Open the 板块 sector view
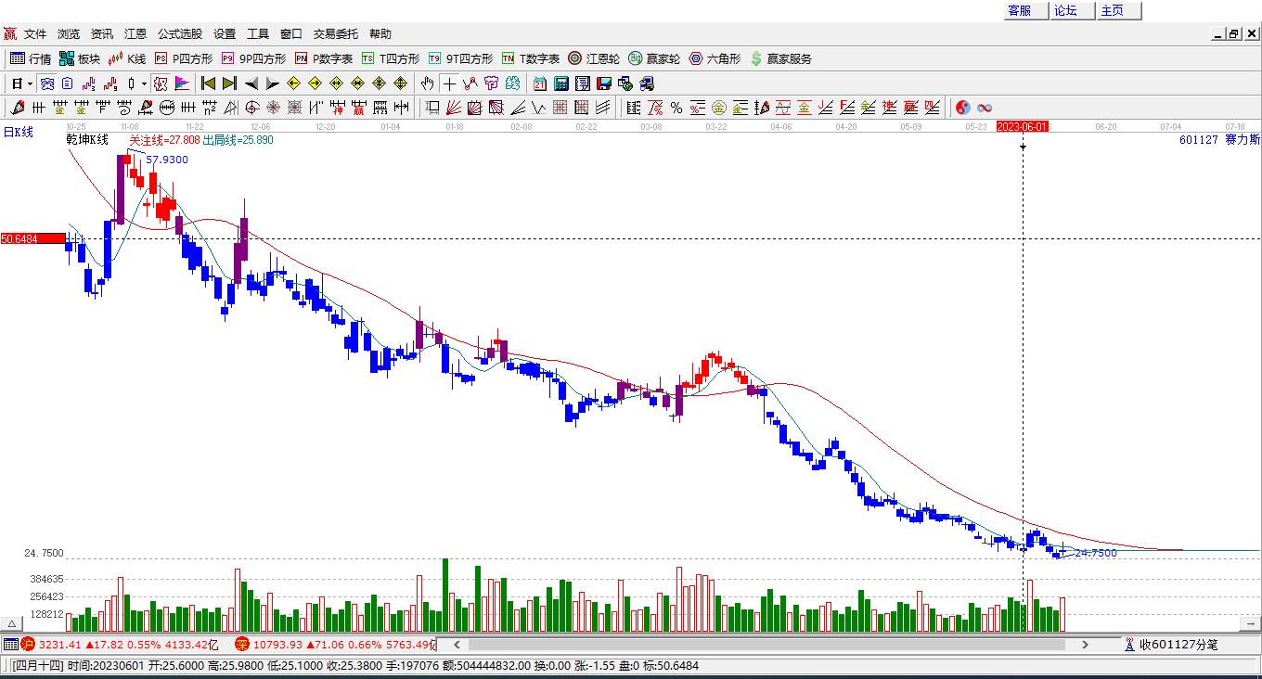The image size is (1262, 679). (x=80, y=58)
